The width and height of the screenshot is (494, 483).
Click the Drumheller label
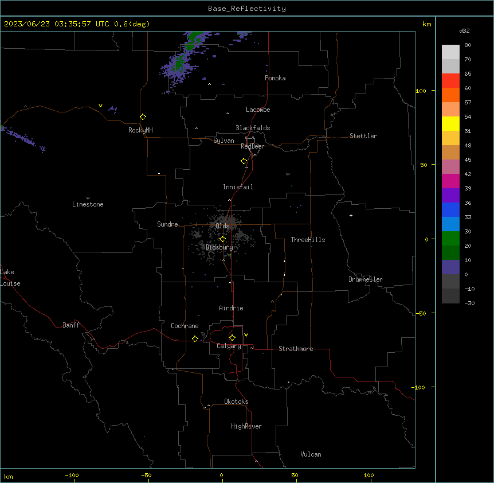[366, 279]
